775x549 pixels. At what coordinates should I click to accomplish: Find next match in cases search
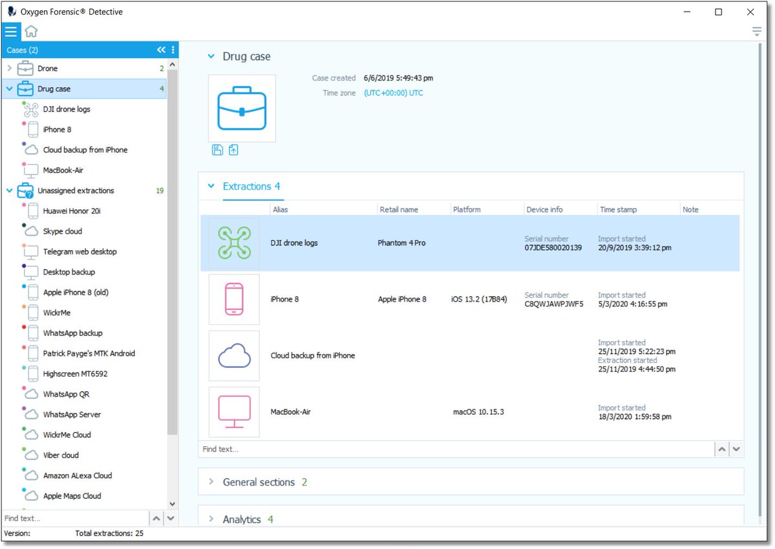[170, 518]
